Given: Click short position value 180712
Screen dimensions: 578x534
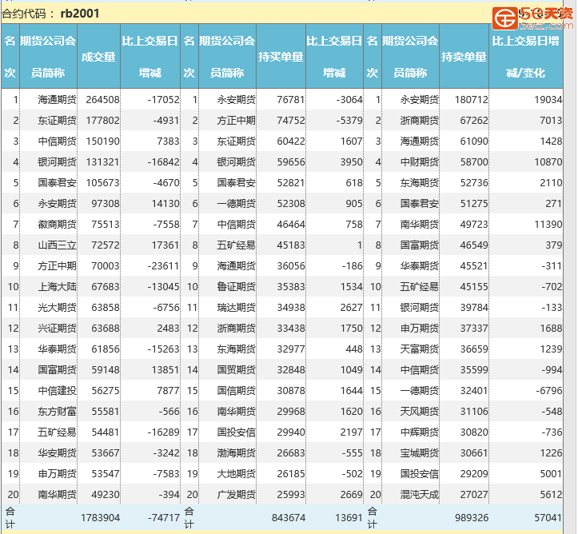Looking at the screenshot, I should [x=472, y=99].
